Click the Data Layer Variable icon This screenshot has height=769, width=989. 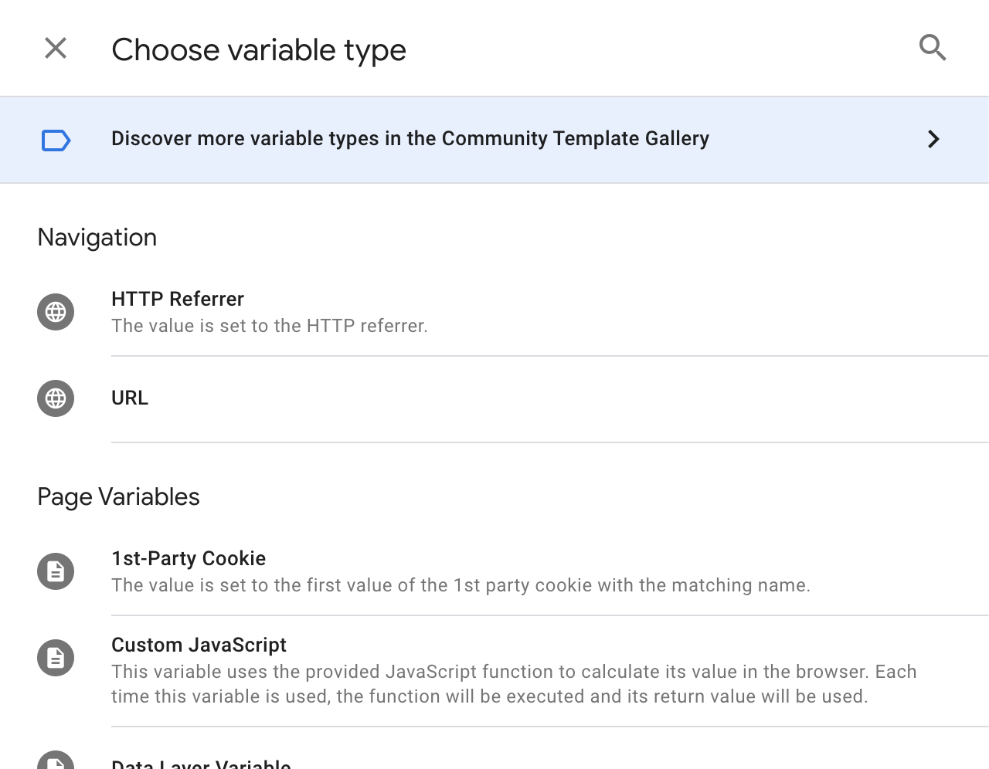coord(56,761)
